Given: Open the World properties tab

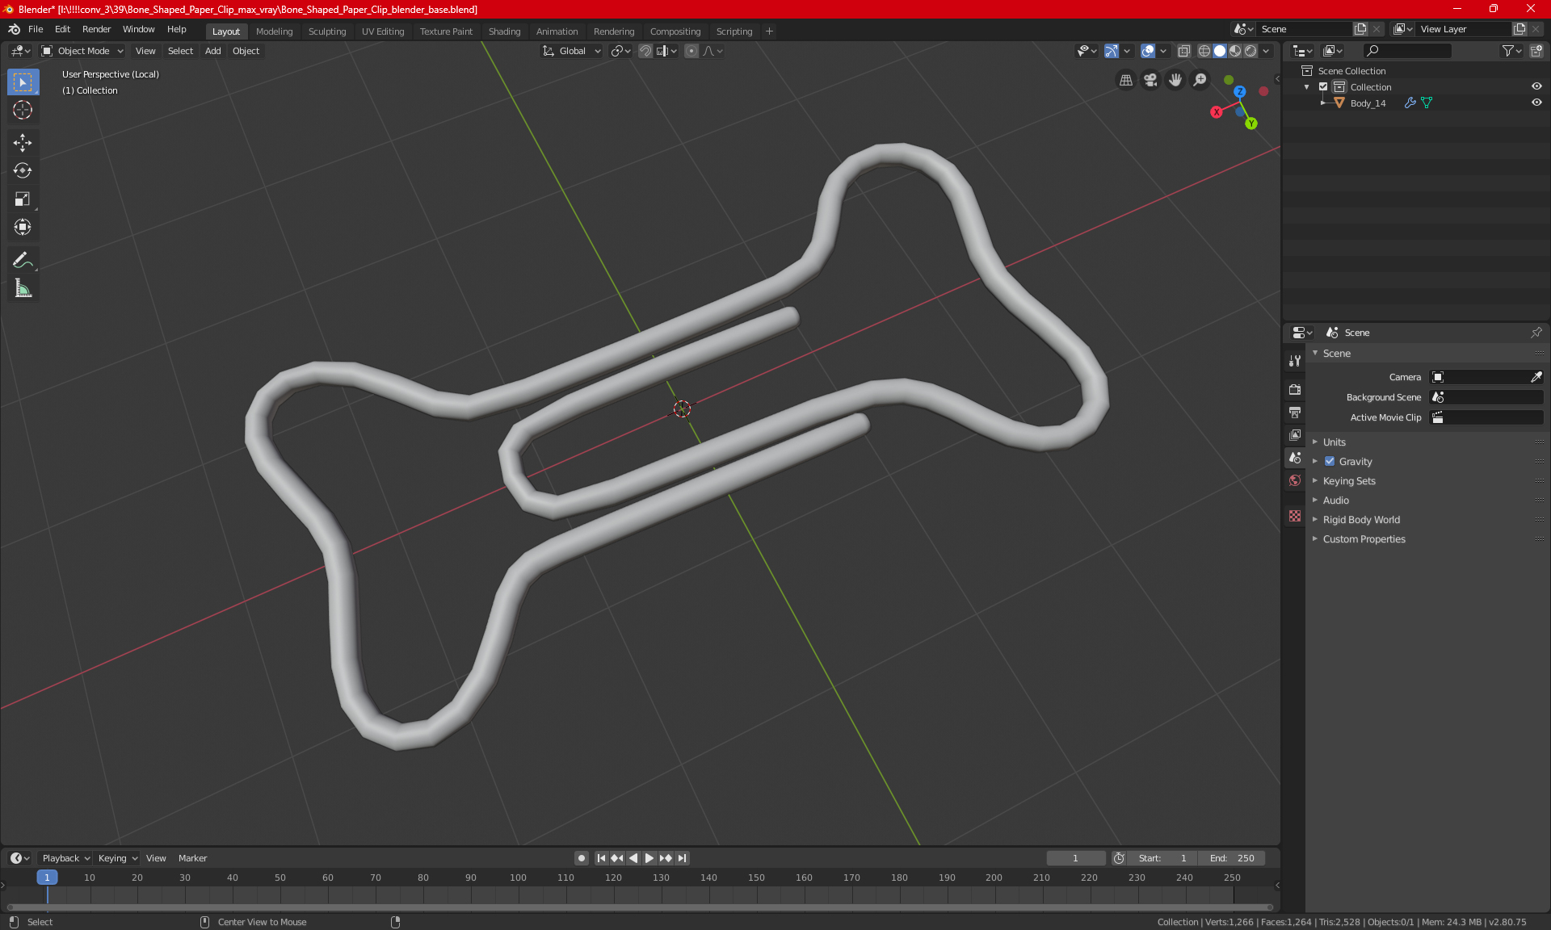Looking at the screenshot, I should (1295, 480).
